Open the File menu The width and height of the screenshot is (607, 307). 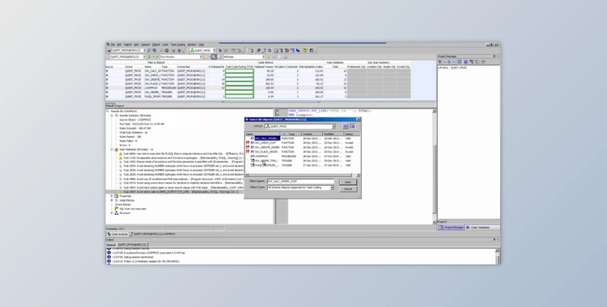[x=113, y=44]
